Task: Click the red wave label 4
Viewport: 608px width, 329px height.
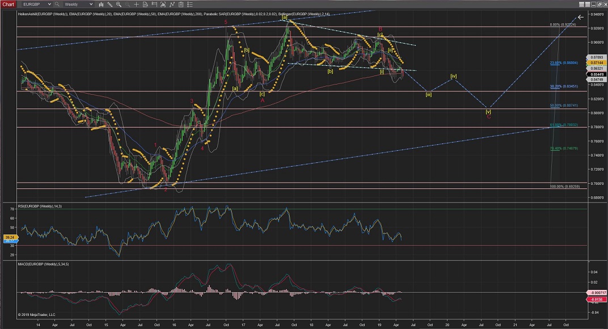Action: click(x=202, y=148)
